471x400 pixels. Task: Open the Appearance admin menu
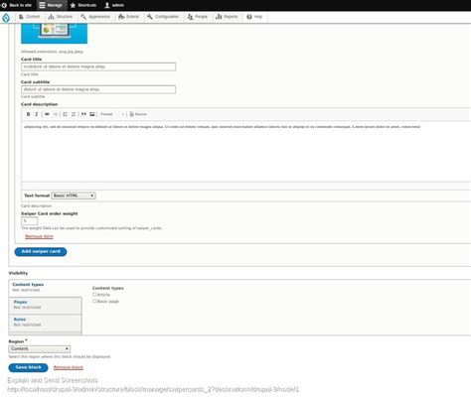(95, 17)
